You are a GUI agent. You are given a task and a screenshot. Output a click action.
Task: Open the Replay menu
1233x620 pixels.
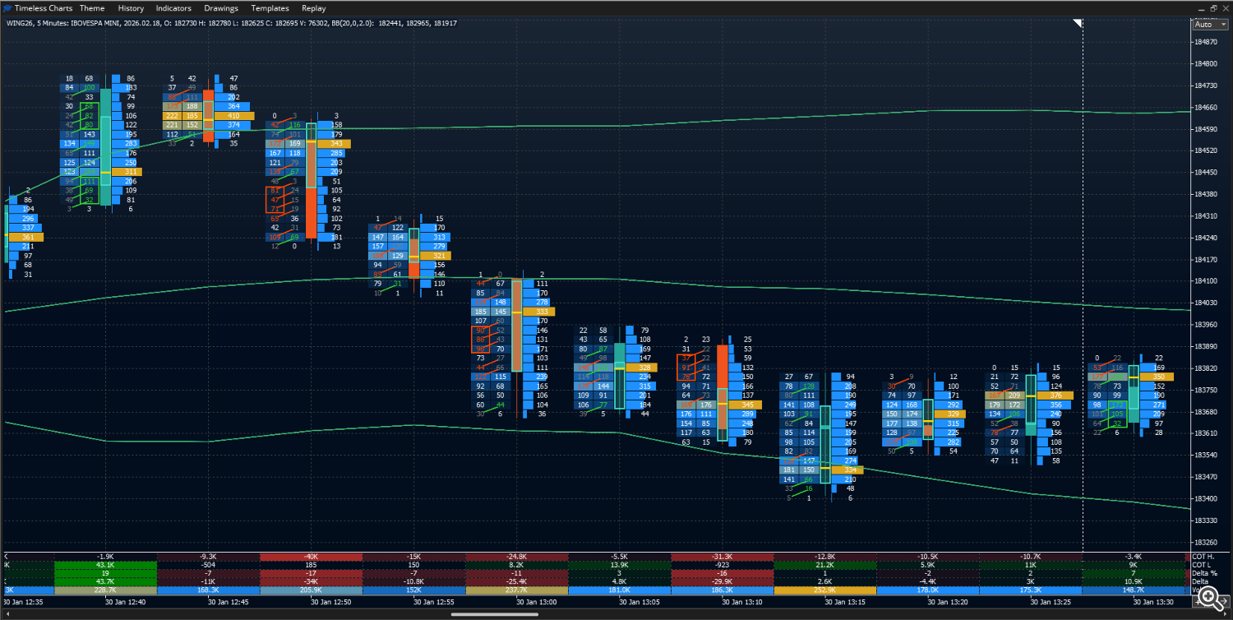[x=313, y=7]
